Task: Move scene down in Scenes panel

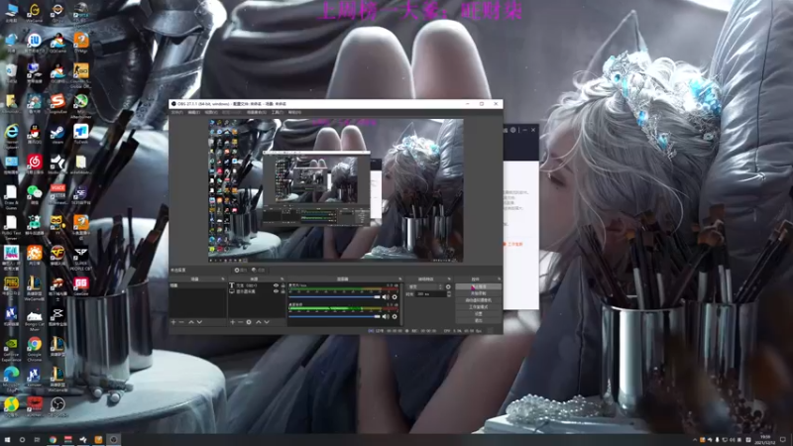Action: [x=199, y=322]
